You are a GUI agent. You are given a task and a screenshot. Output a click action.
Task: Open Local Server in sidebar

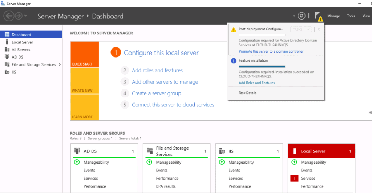pos(22,42)
